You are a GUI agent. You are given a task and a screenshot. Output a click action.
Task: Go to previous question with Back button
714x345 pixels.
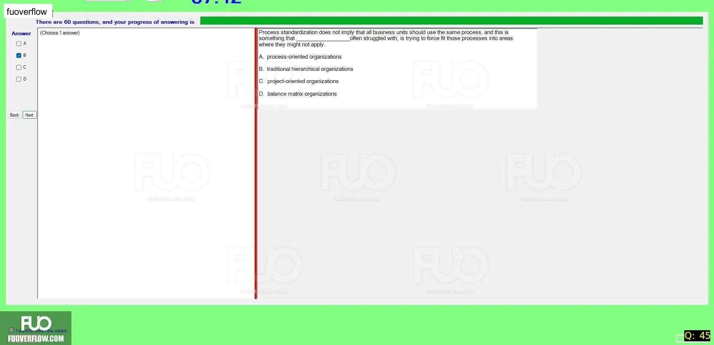point(15,115)
